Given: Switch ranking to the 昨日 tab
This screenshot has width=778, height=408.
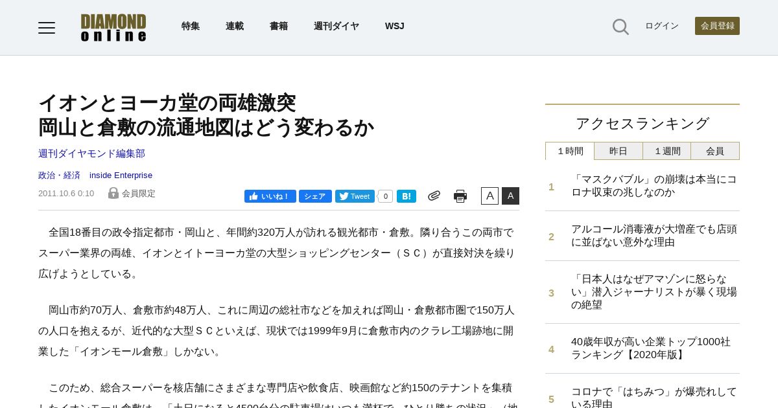Looking at the screenshot, I should pos(619,151).
